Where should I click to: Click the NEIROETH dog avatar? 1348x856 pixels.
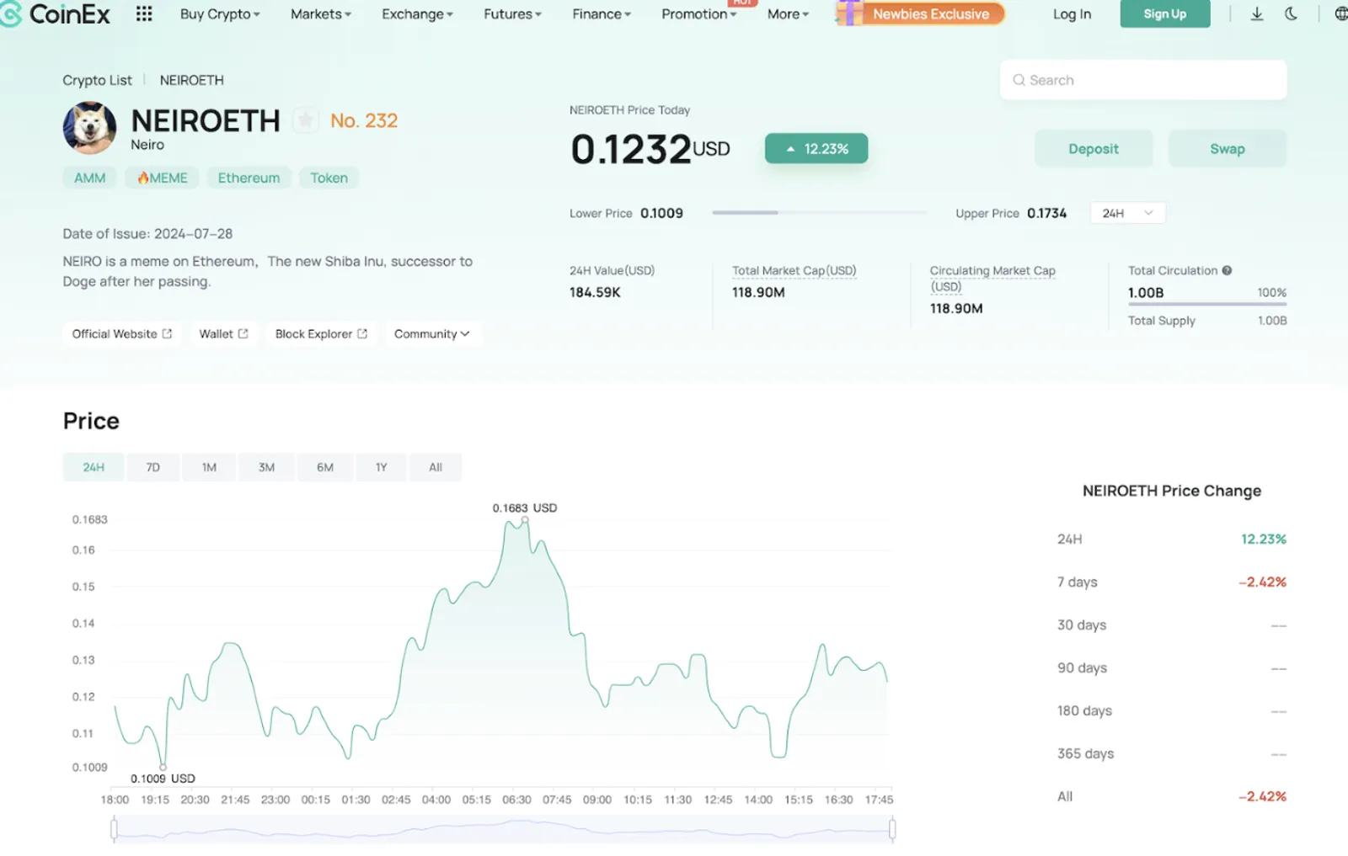click(90, 128)
